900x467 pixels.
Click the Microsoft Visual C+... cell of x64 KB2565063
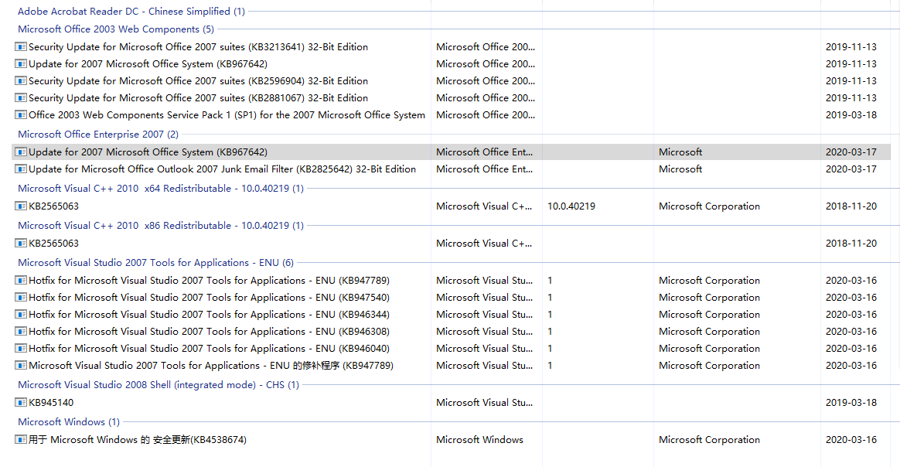coord(484,206)
